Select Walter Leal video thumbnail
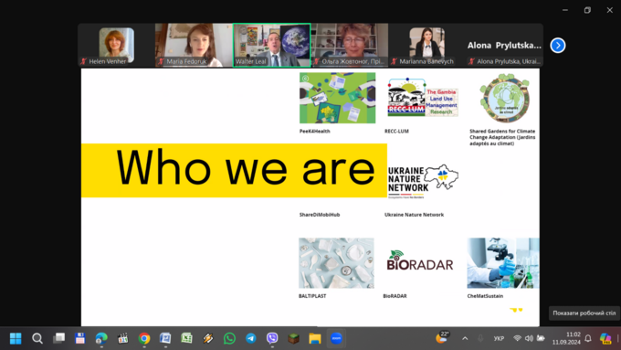The width and height of the screenshot is (621, 350). 272,45
